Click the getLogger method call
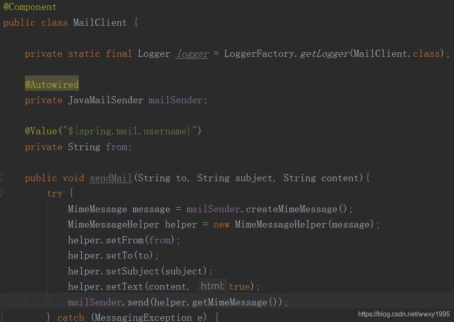454x322 pixels. [x=324, y=53]
